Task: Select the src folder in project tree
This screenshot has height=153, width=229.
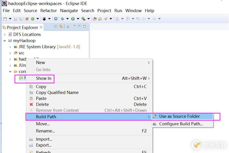Action: point(21,53)
